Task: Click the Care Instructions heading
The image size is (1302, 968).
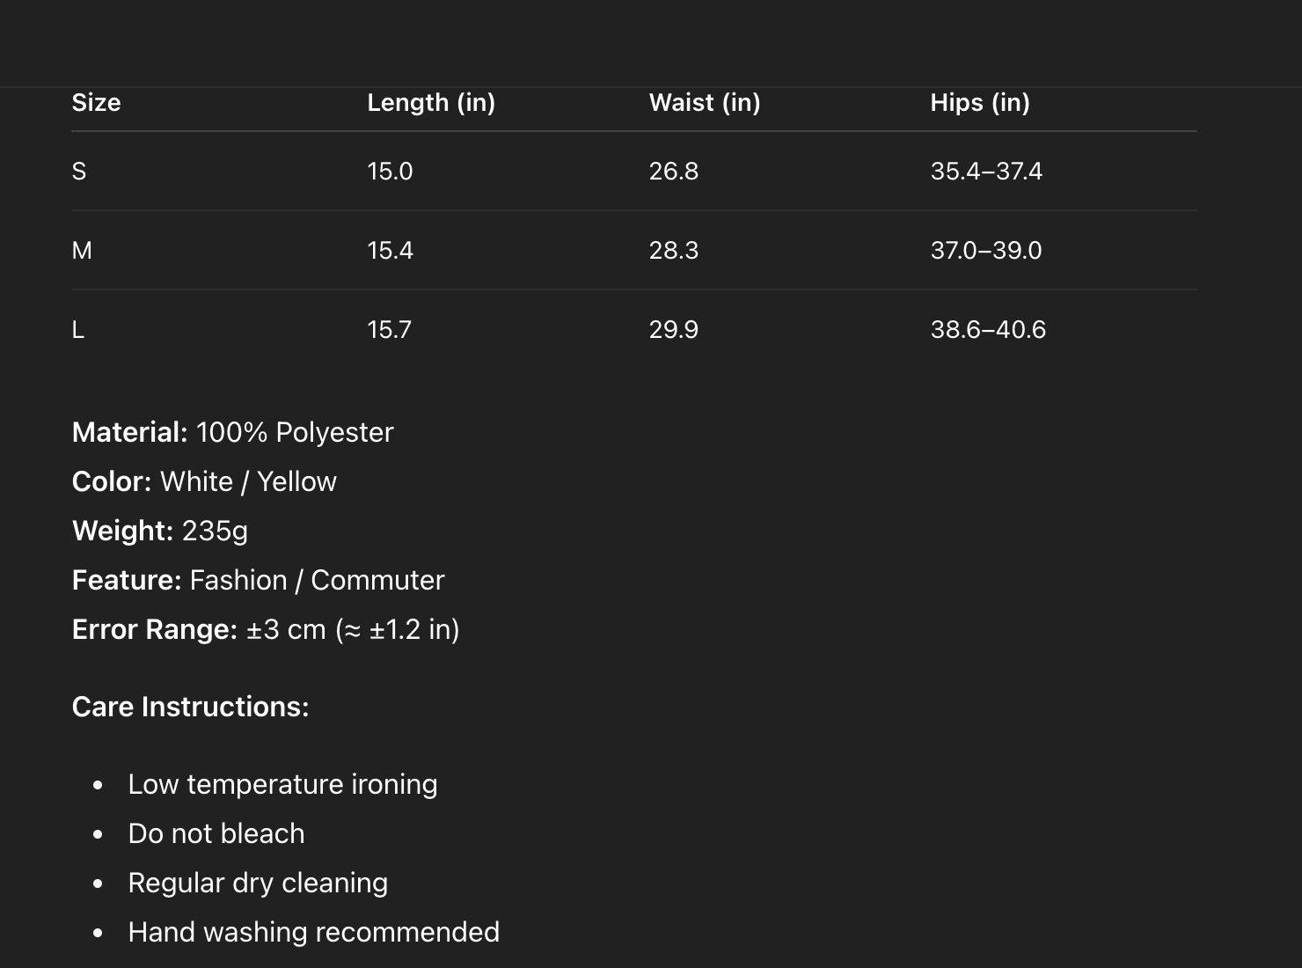Action: click(191, 707)
